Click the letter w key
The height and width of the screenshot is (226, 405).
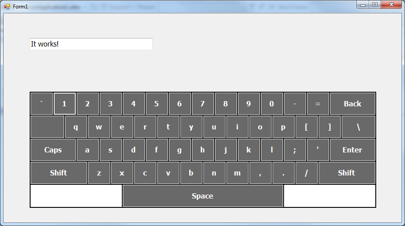coord(99,127)
